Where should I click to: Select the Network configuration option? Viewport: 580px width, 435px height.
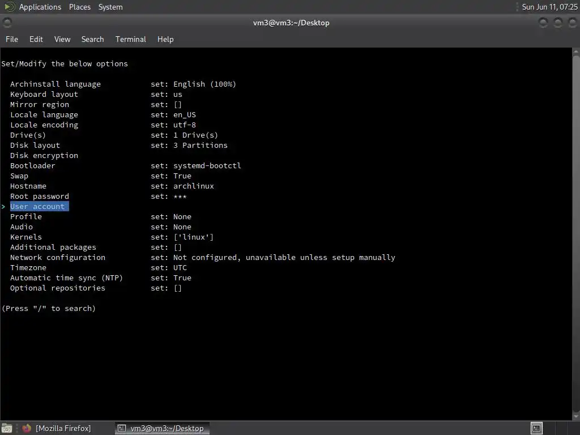[x=58, y=258]
